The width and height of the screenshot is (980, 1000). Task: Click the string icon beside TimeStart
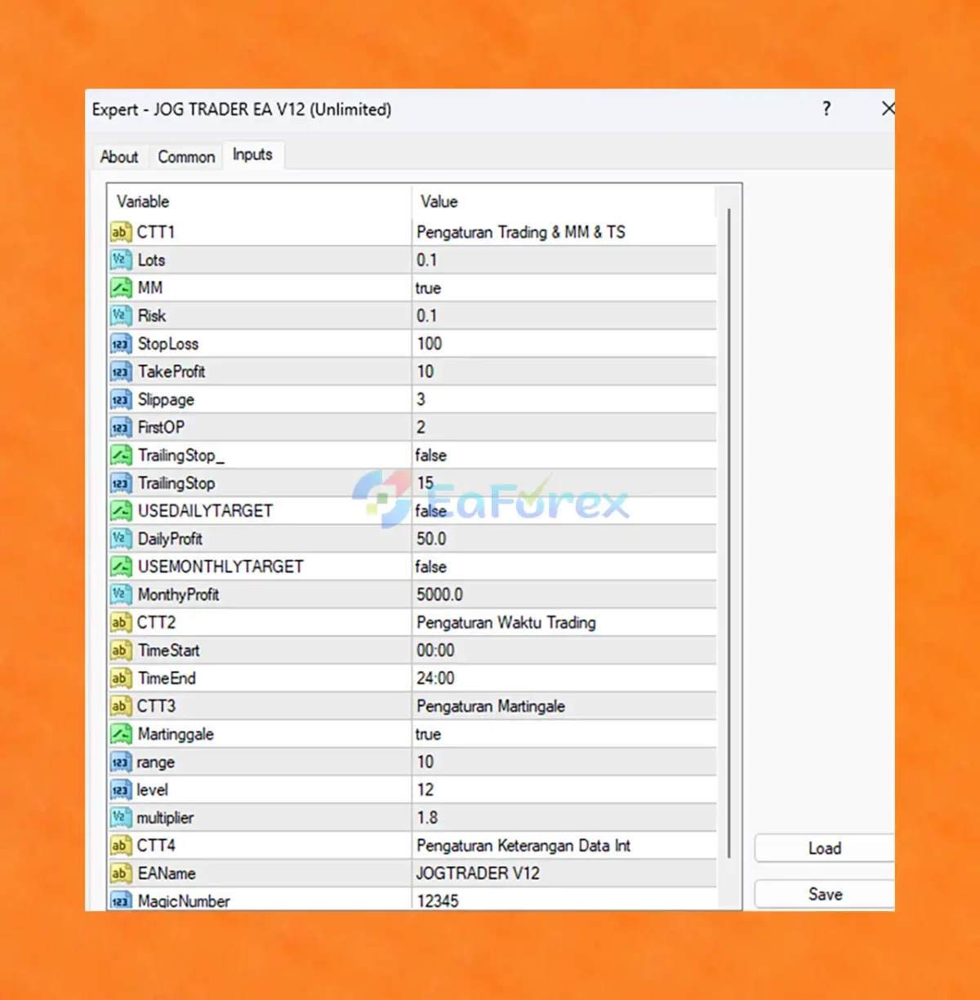(x=121, y=651)
